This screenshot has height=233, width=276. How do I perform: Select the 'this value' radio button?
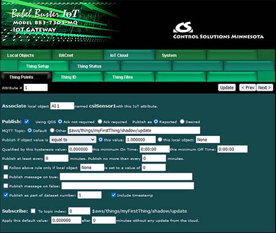101,139
